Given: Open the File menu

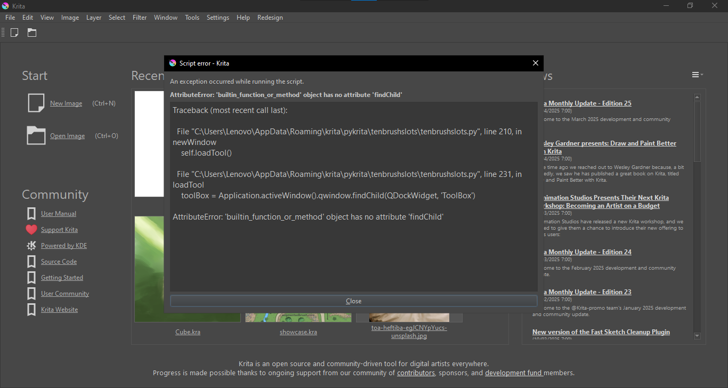Looking at the screenshot, I should (x=10, y=18).
